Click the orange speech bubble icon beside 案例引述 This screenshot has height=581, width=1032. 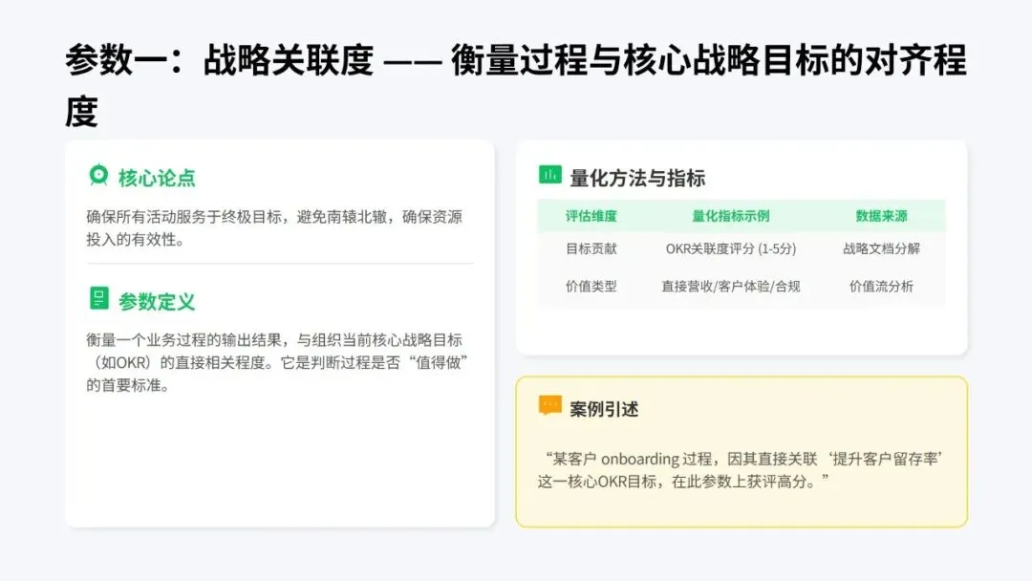[550, 405]
